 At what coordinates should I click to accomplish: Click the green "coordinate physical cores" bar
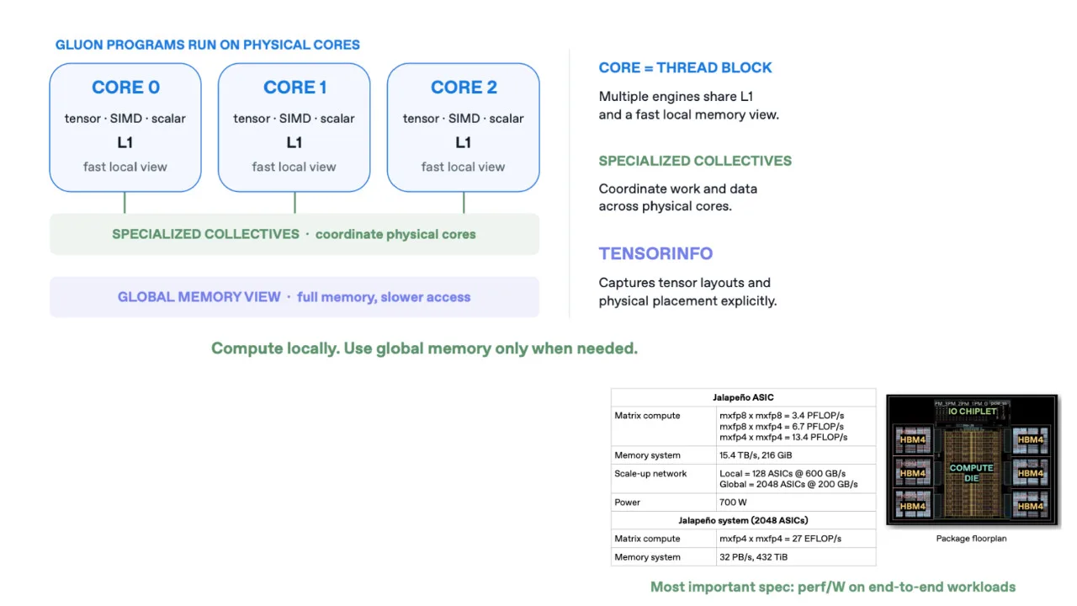click(x=294, y=234)
